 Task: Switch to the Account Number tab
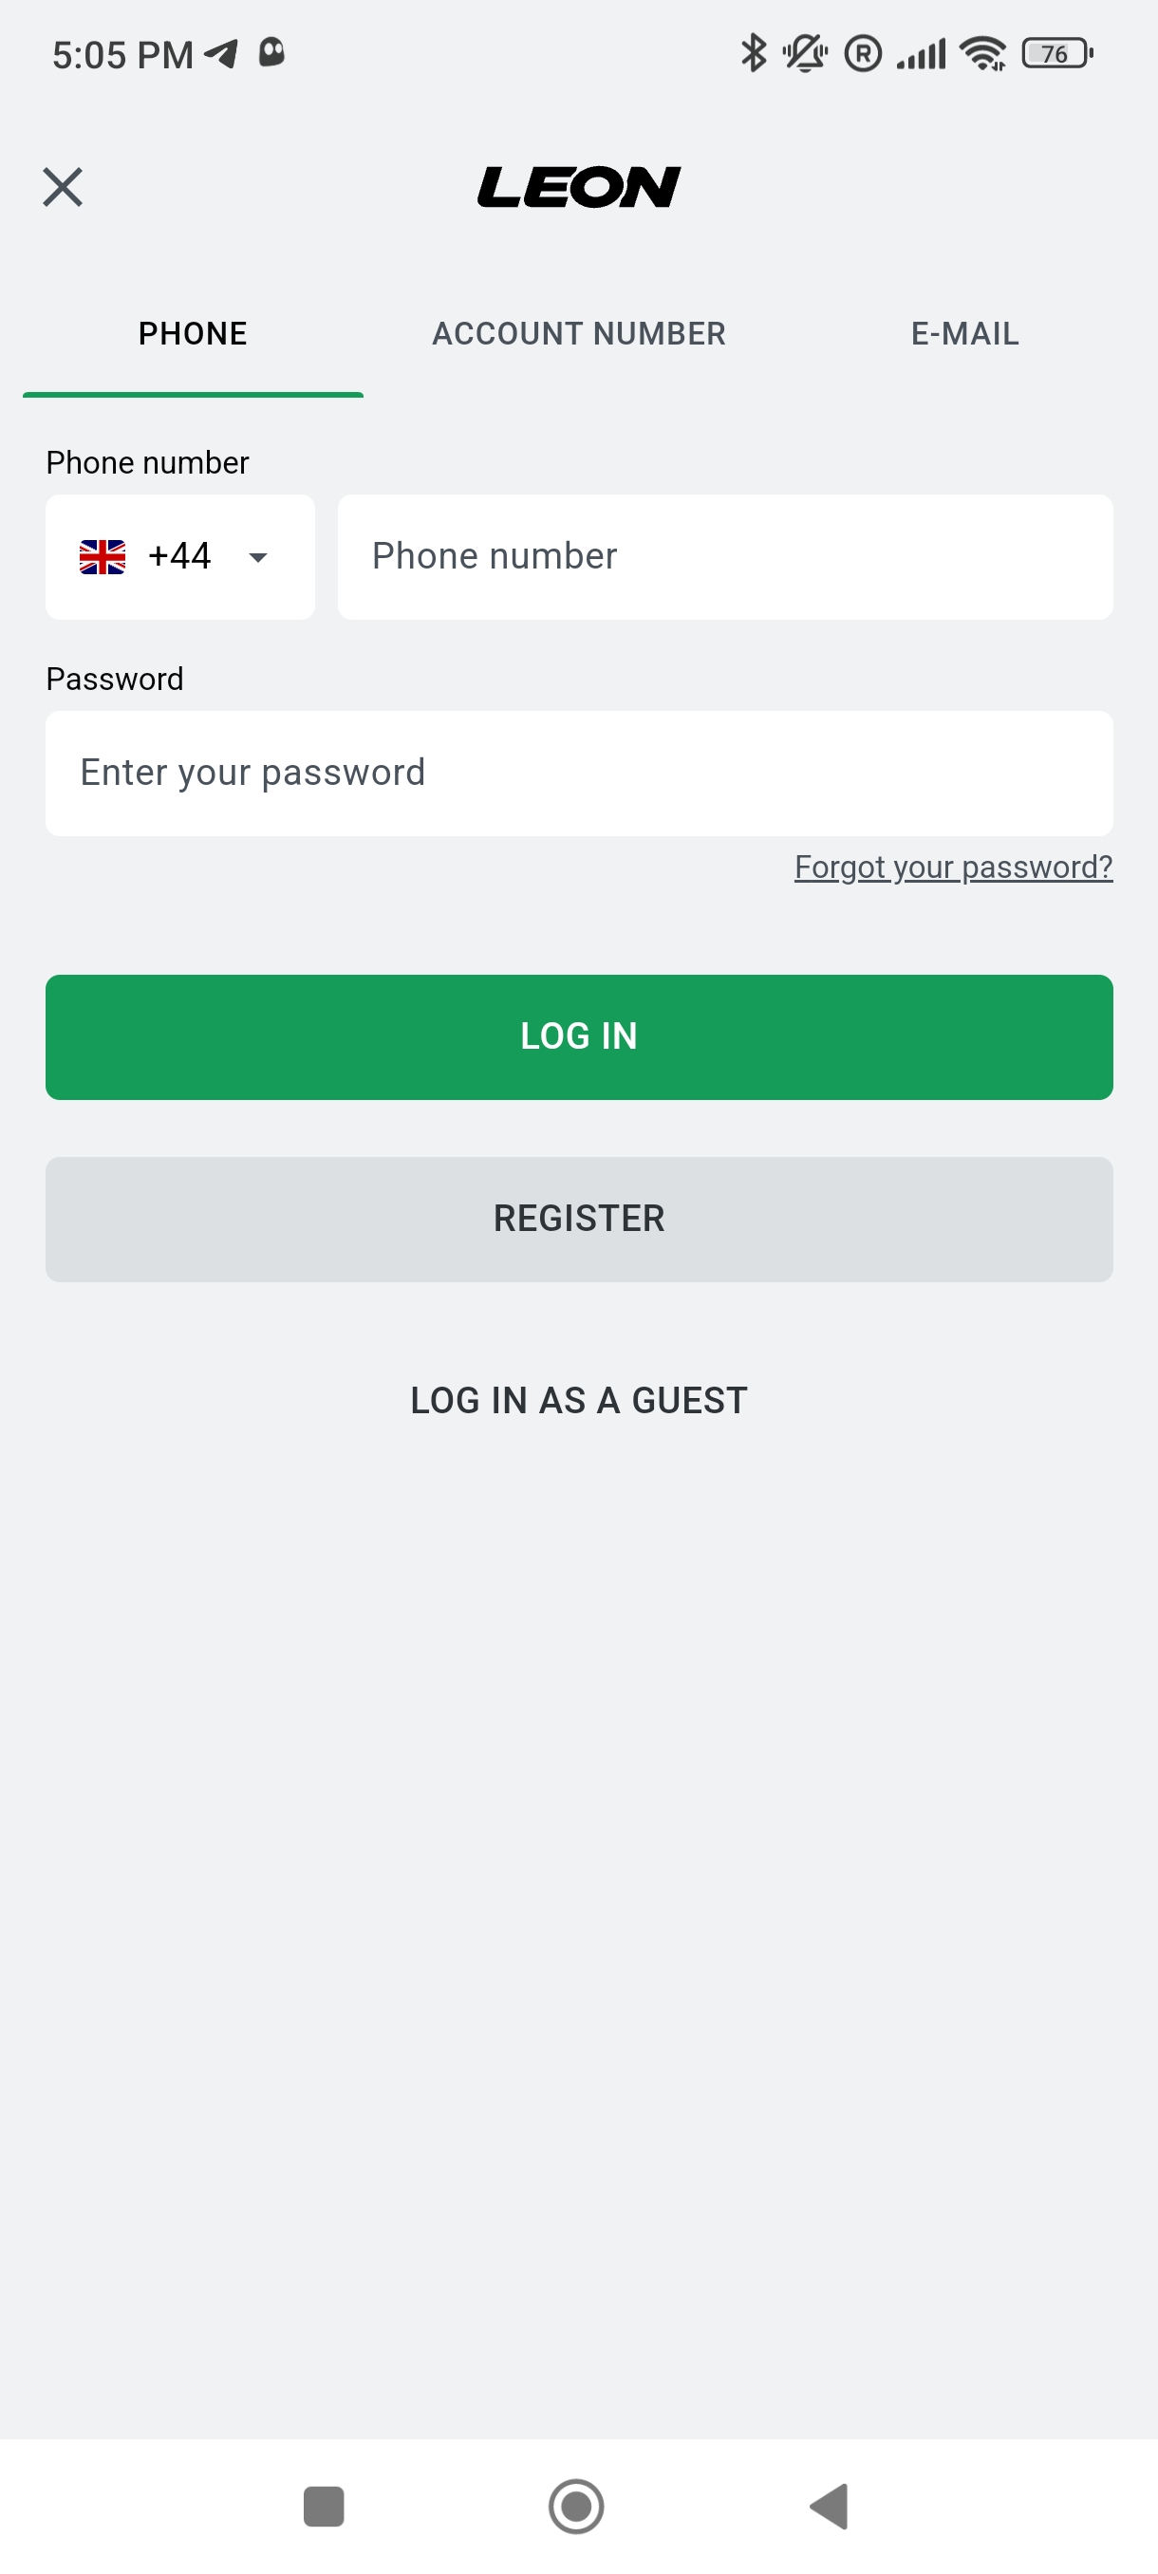(578, 334)
